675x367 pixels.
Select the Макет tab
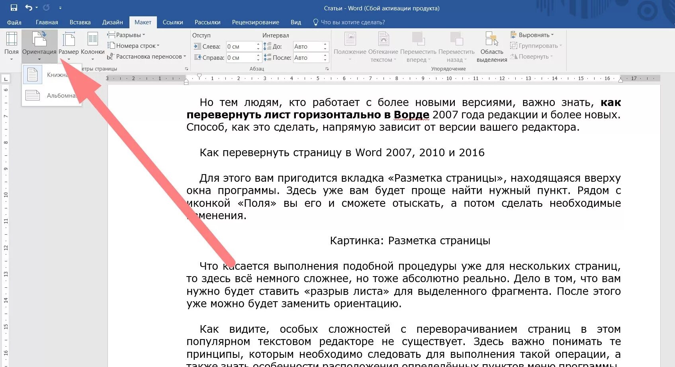(x=143, y=22)
